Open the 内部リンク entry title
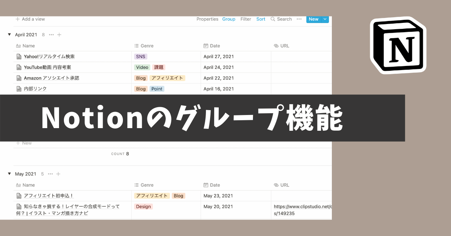Image resolution: width=451 pixels, height=236 pixels. (x=35, y=89)
